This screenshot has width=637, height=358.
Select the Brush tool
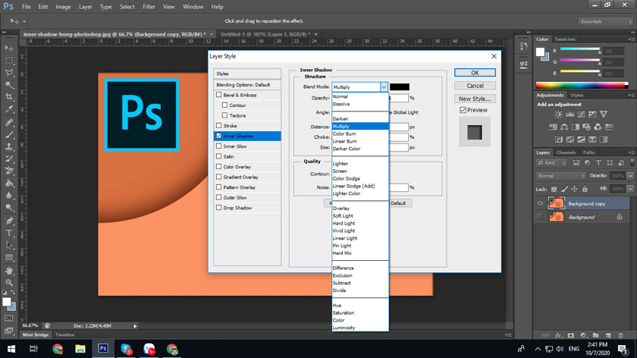pos(9,134)
